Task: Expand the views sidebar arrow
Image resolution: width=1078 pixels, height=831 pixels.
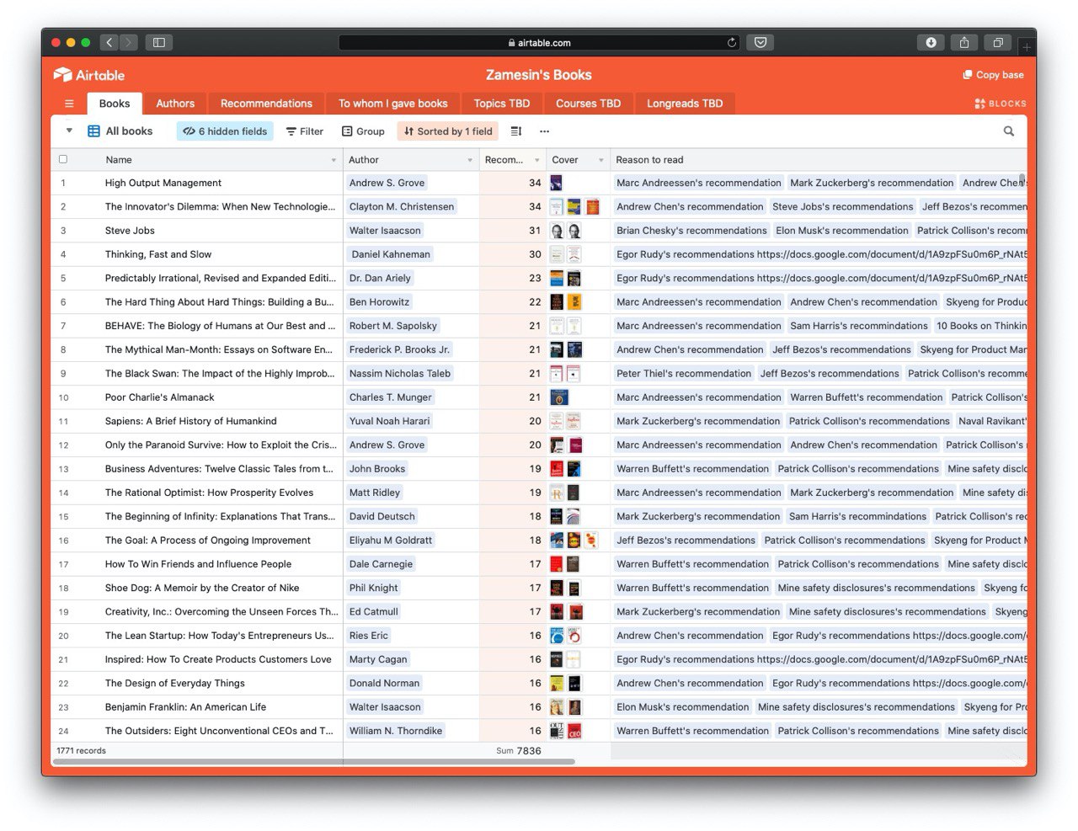Action: point(69,131)
